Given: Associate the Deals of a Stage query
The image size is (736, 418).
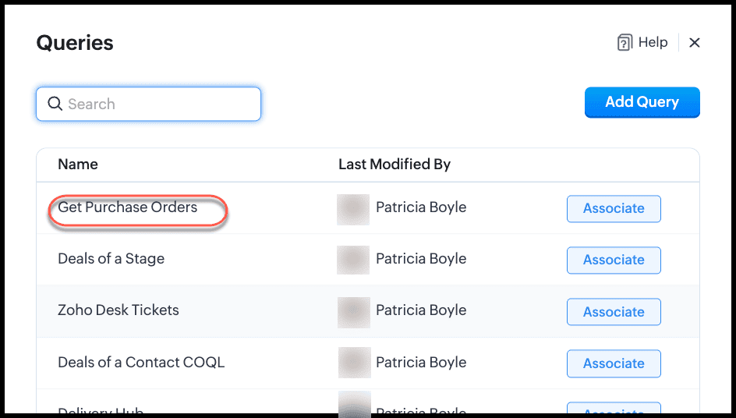Looking at the screenshot, I should (614, 260).
